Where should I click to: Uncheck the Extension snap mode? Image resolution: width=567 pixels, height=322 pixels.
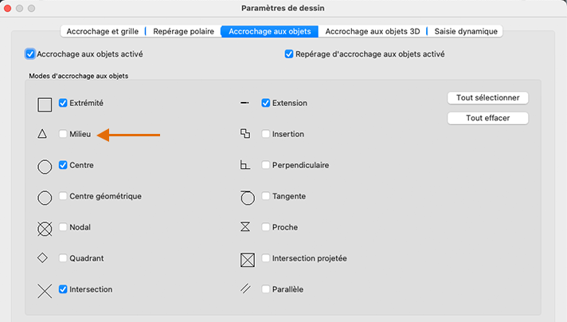pyautogui.click(x=266, y=103)
